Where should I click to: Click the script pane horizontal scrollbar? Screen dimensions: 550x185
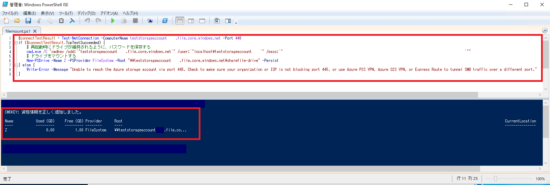pyautogui.click(x=241, y=95)
